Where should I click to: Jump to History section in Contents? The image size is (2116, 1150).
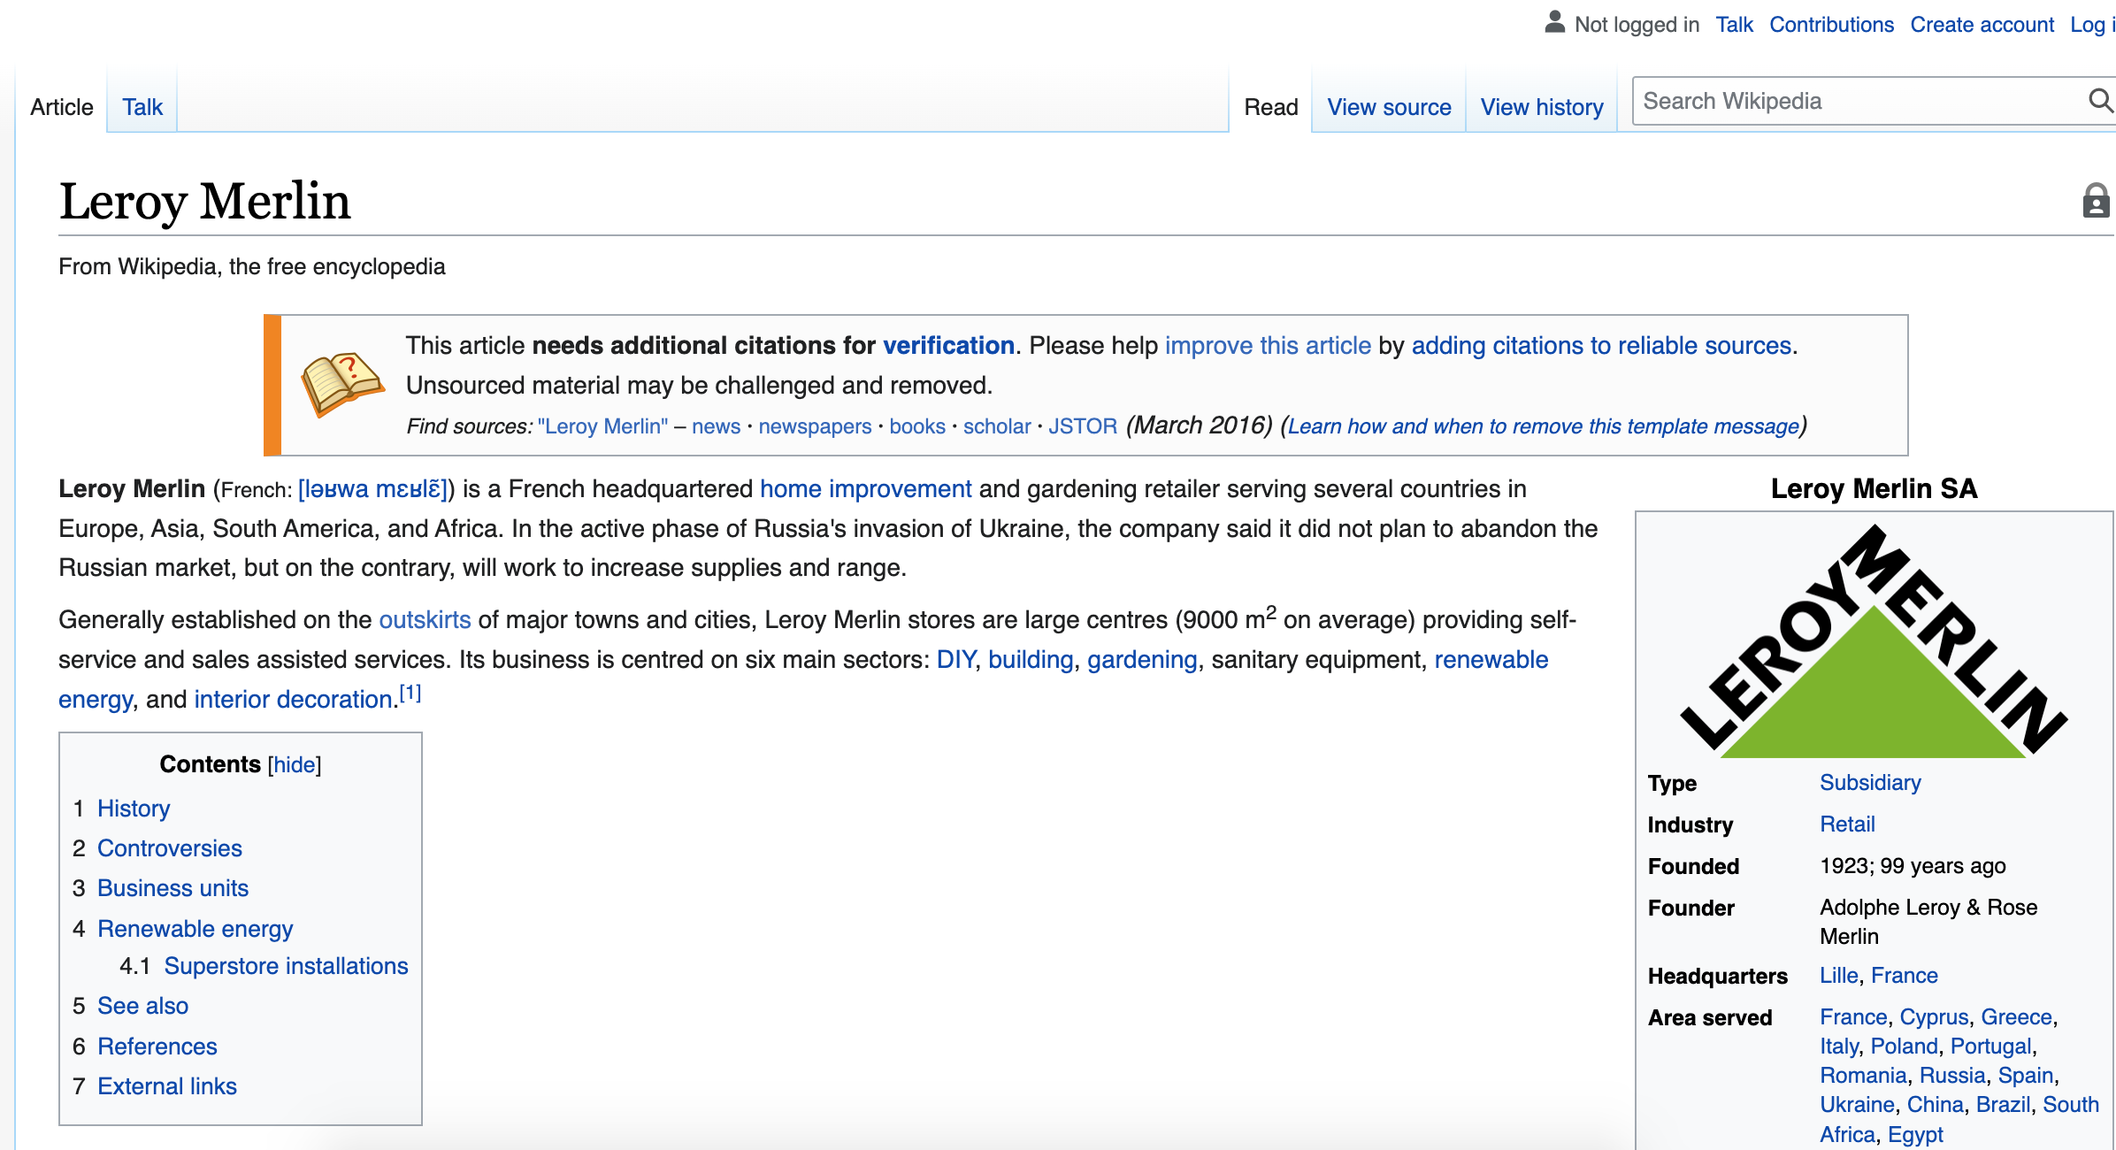(134, 809)
